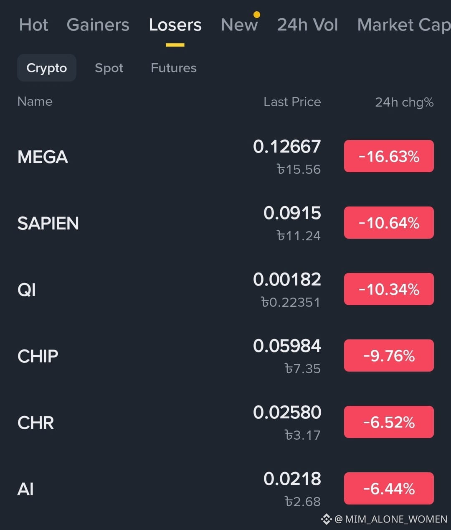Click the CHR -6.52% change badge
Screen dimensions: 451x530
(389, 422)
